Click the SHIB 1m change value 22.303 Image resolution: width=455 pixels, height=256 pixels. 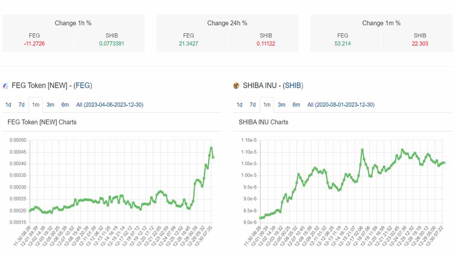click(420, 44)
